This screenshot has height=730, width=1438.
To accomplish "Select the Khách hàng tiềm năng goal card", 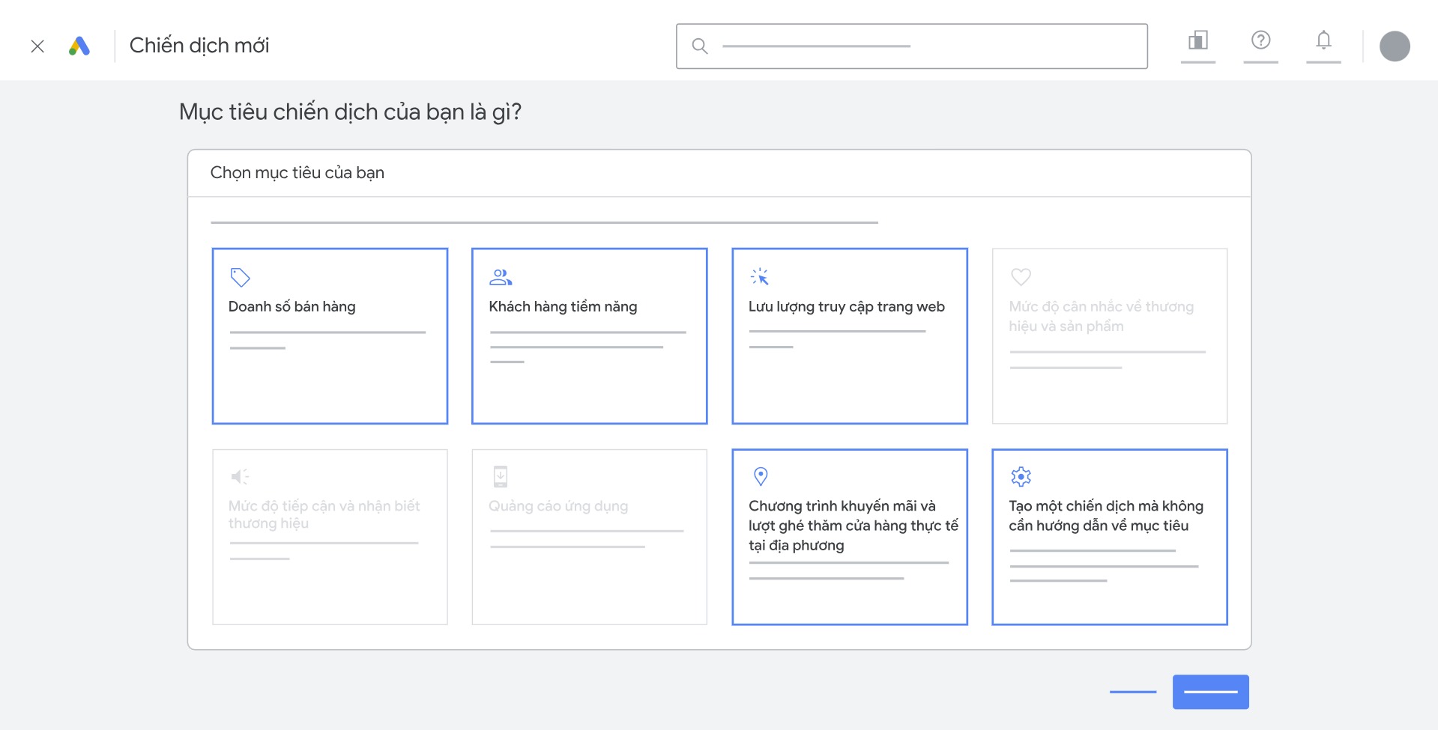I will pos(590,336).
